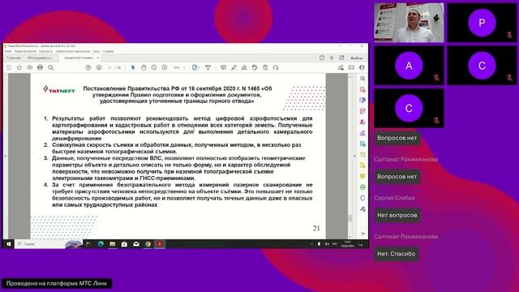Viewport: 519px width, 292px height.
Task: Click the share with others person icon
Action: coord(362,67)
